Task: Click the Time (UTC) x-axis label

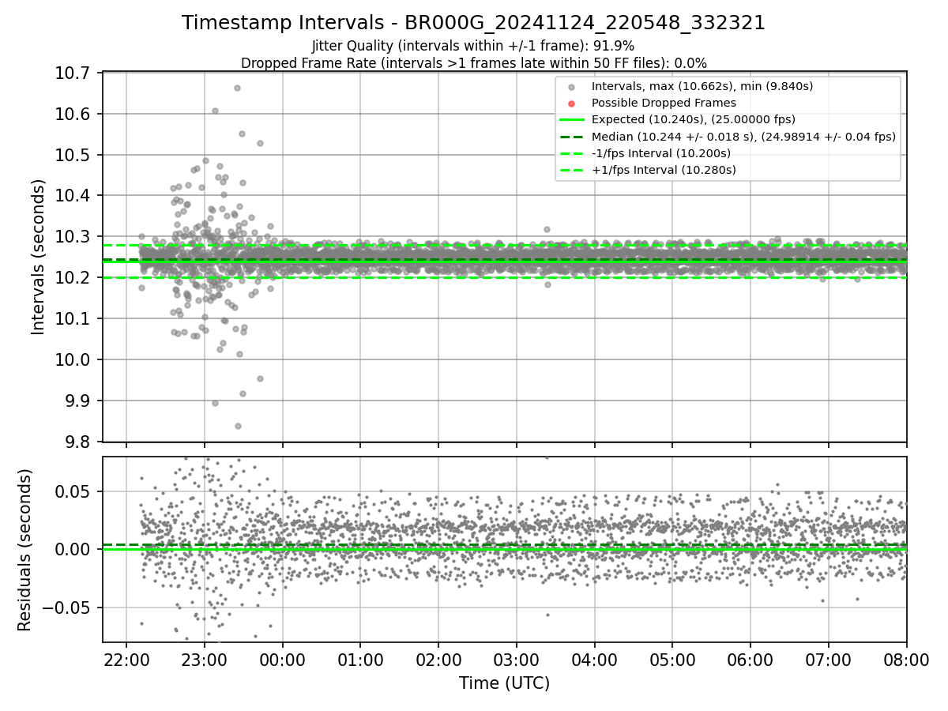Action: [504, 683]
